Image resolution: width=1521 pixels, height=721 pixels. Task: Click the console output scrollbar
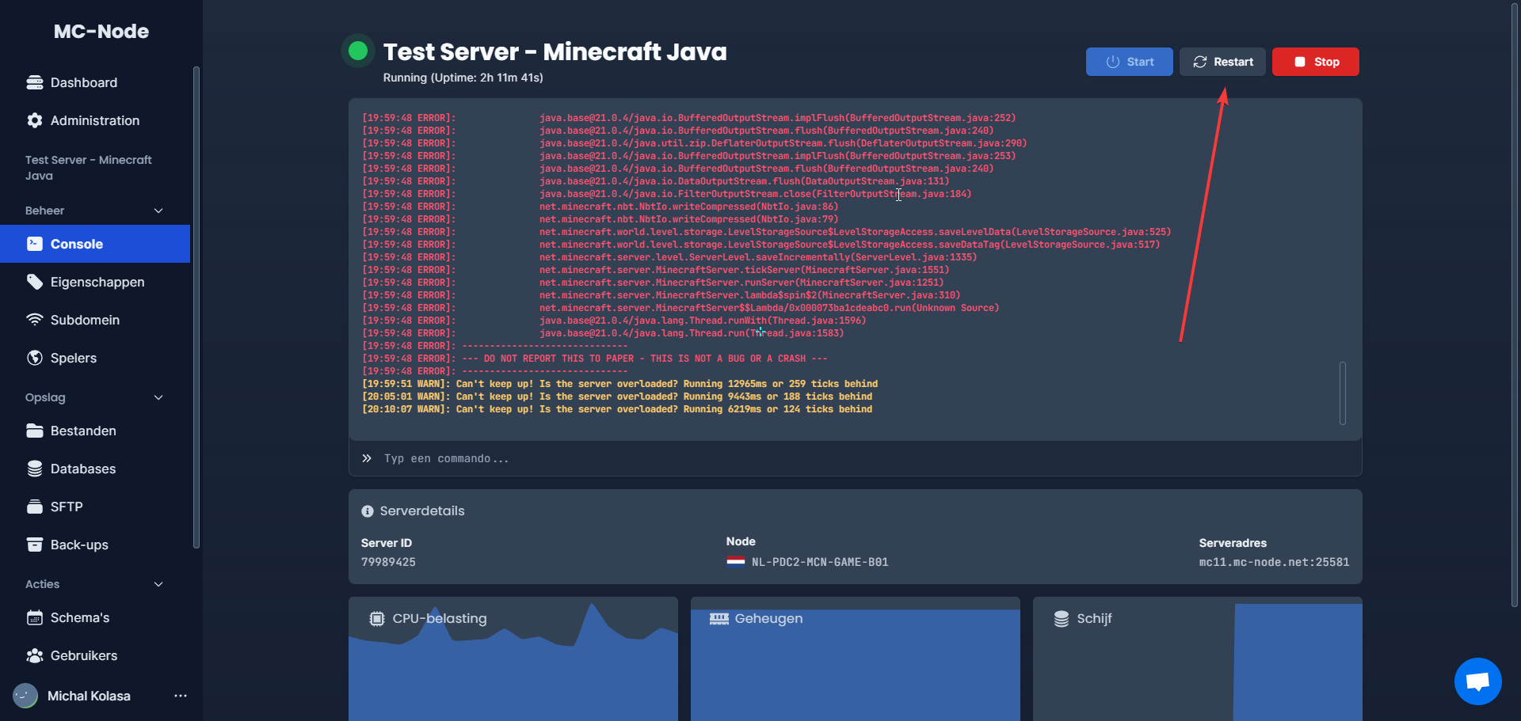[1343, 393]
